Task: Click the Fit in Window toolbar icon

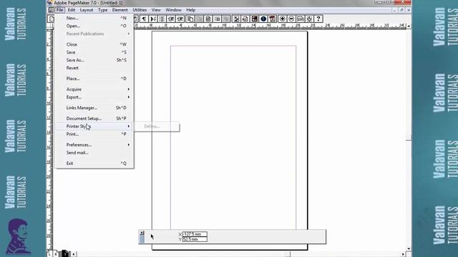Action: [x=310, y=19]
